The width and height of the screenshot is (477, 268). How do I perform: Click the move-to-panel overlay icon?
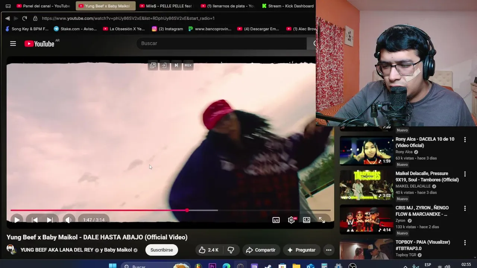[x=164, y=65]
